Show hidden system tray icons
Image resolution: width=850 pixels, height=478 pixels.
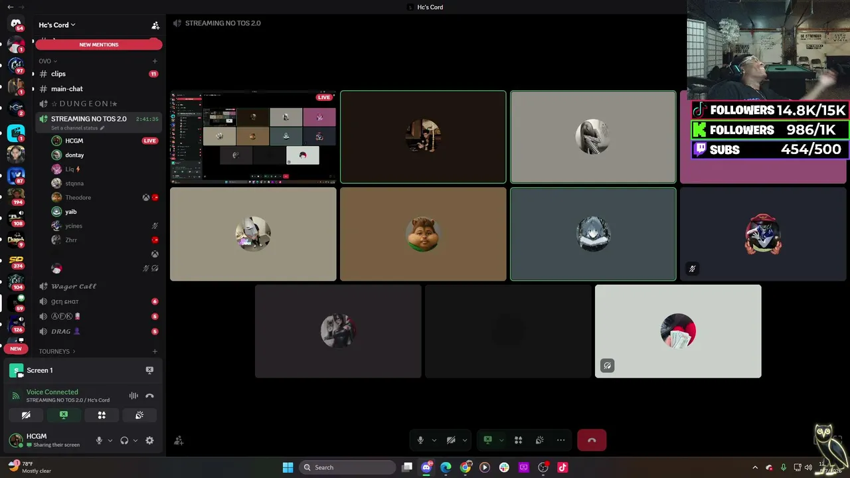755,467
